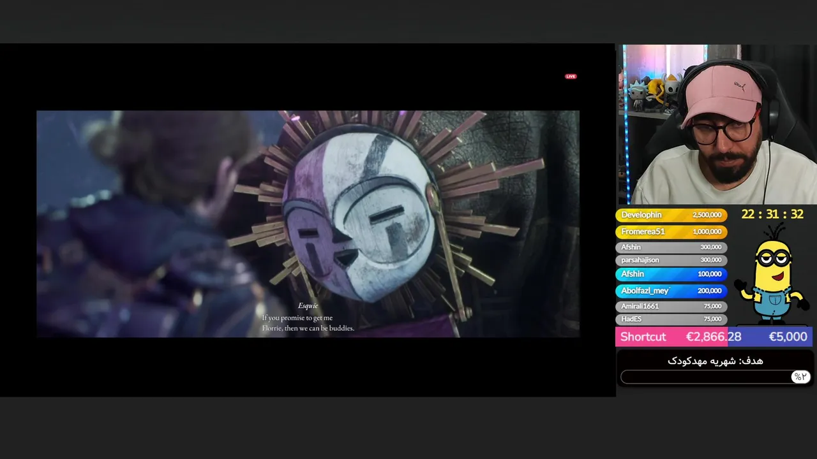Select the gray Afshin 300,000 donor row
Image resolution: width=817 pixels, height=459 pixels.
671,247
